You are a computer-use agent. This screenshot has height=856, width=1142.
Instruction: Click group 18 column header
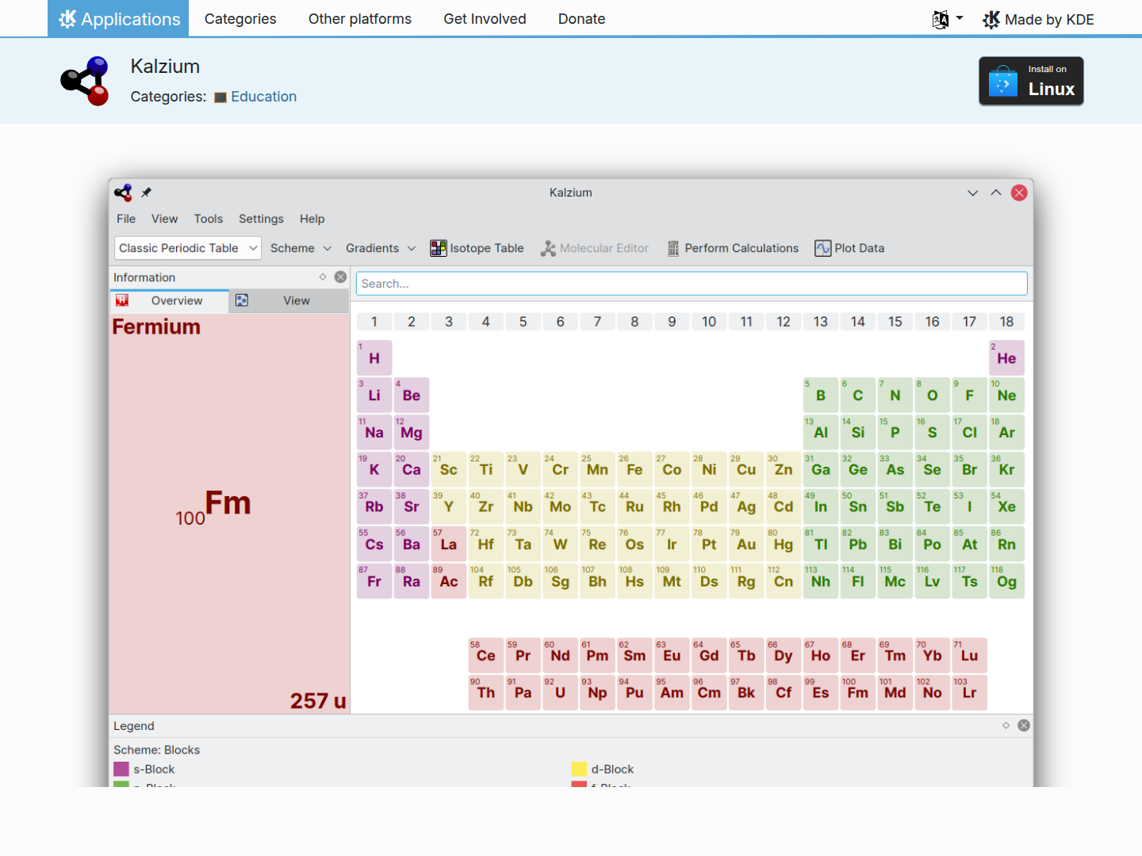[1006, 322]
